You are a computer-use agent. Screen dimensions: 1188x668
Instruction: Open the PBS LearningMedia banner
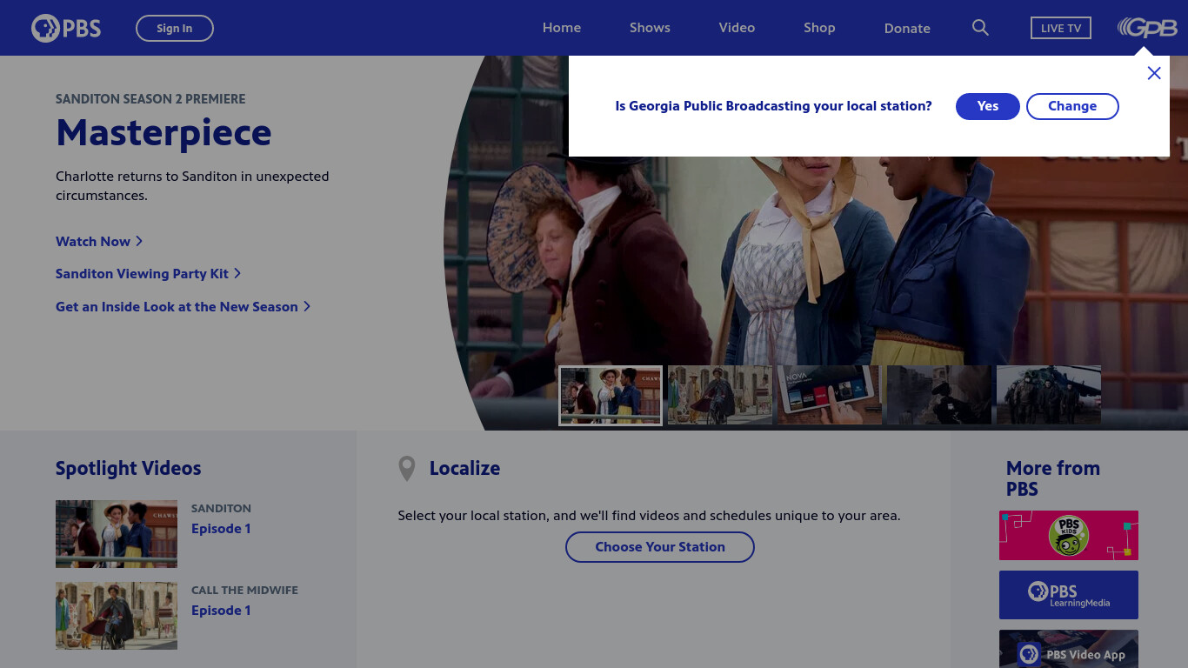[1069, 595]
